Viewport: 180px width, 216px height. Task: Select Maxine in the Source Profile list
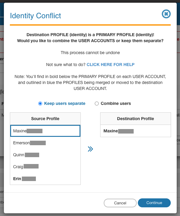[x=45, y=131]
